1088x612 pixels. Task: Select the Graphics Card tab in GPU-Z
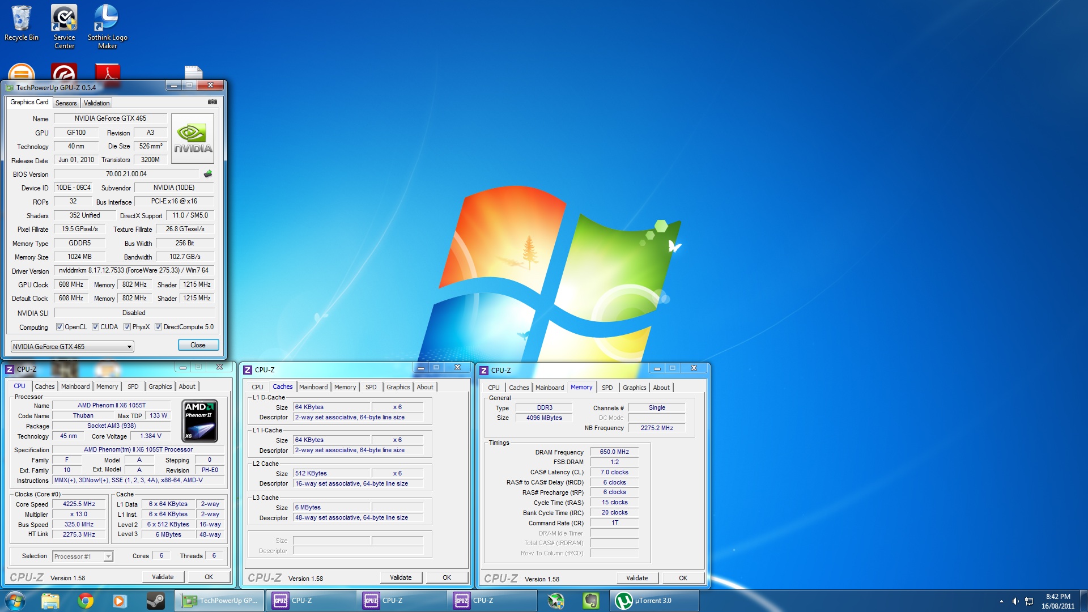point(29,102)
